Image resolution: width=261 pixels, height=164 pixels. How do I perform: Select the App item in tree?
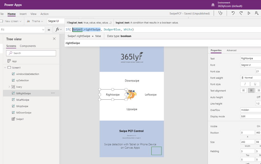(14, 61)
